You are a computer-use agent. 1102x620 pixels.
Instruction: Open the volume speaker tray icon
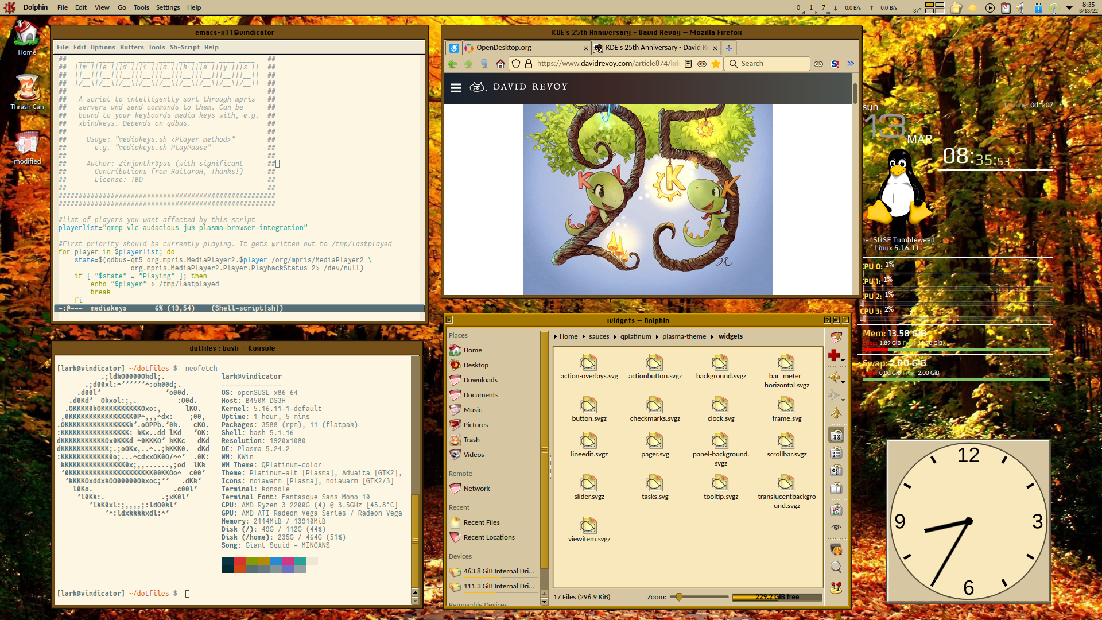coord(1020,7)
